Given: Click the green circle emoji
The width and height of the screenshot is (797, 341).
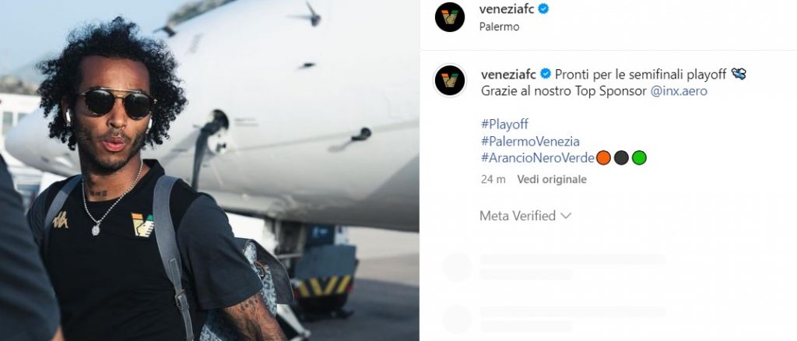Looking at the screenshot, I should tap(639, 158).
